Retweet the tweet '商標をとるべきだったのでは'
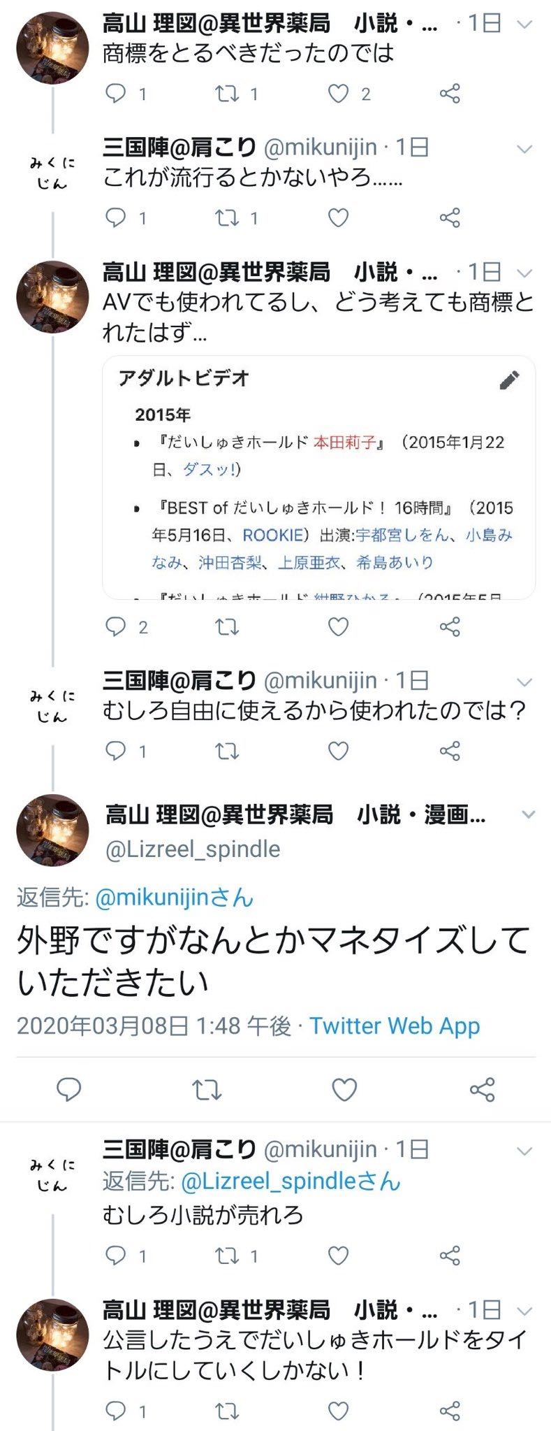The height and width of the screenshot is (1431, 551). click(x=227, y=94)
